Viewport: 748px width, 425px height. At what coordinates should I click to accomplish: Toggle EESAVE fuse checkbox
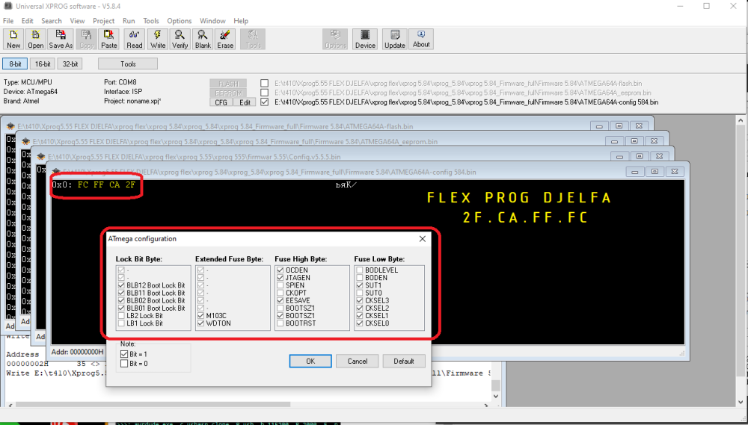[280, 301]
